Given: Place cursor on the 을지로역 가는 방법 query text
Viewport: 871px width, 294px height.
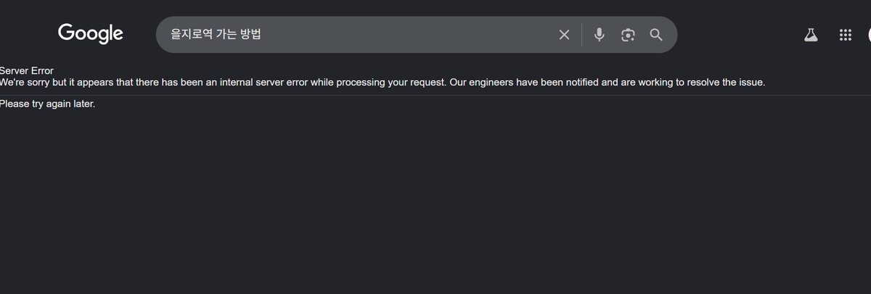Looking at the screenshot, I should tap(216, 35).
